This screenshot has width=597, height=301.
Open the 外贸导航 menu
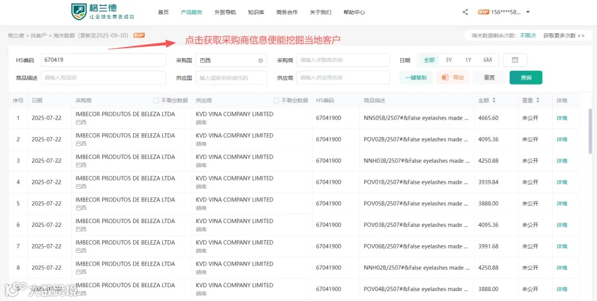click(x=225, y=12)
